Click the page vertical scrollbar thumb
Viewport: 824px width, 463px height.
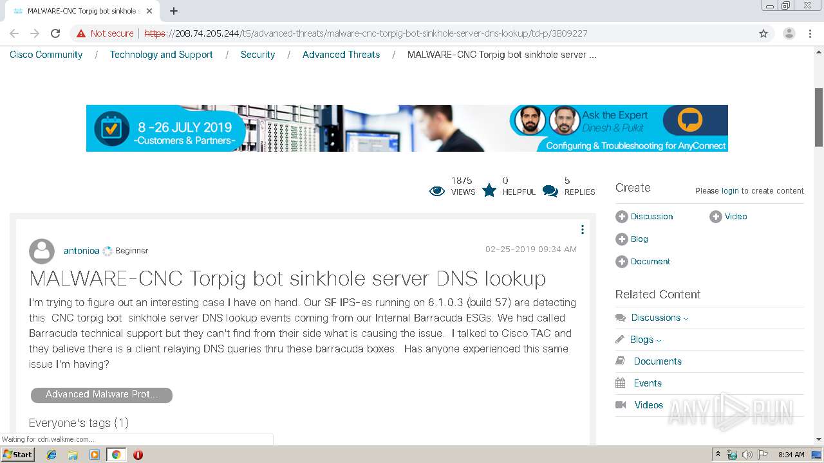819,116
